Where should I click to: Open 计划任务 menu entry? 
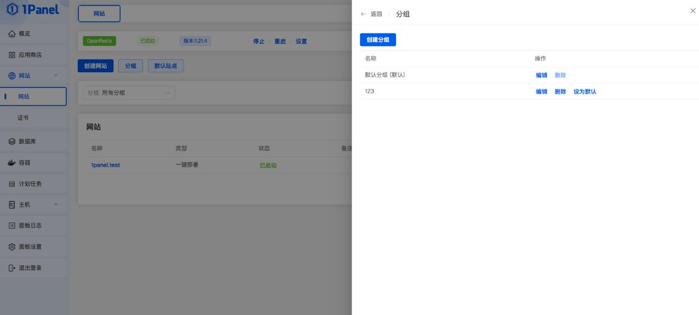click(33, 184)
